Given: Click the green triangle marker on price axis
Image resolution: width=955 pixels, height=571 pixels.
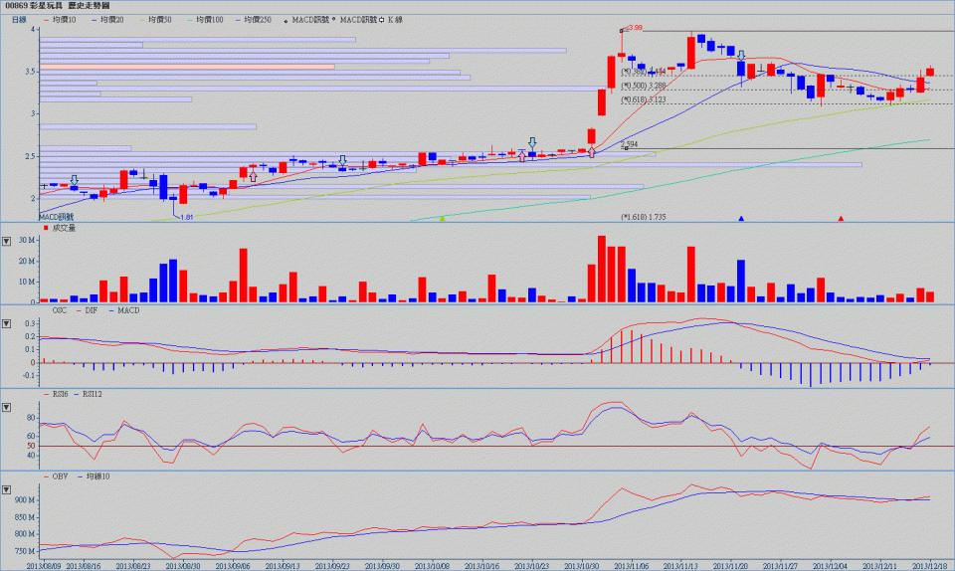Looking at the screenshot, I should 442,218.
